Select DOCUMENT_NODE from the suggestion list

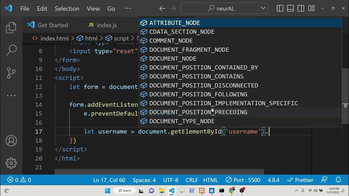pyautogui.click(x=173, y=59)
